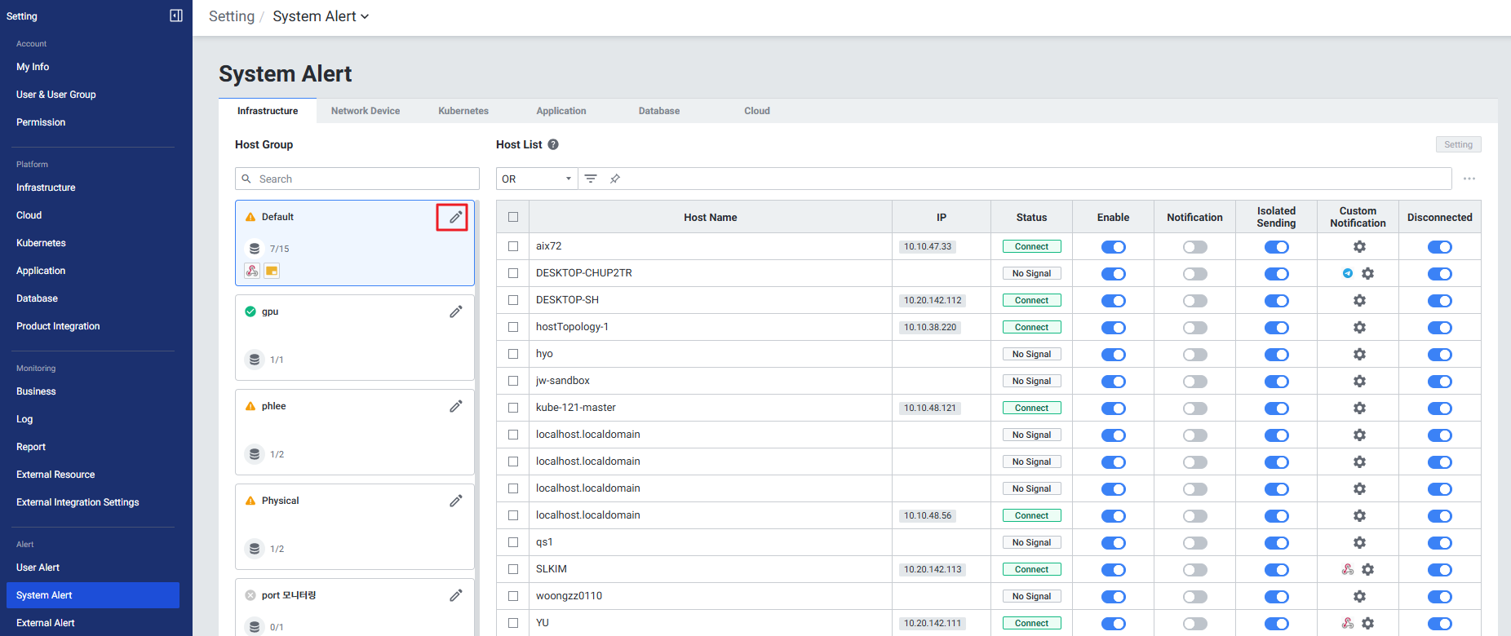
Task: Click the pin icon in filter bar
Action: 615,179
